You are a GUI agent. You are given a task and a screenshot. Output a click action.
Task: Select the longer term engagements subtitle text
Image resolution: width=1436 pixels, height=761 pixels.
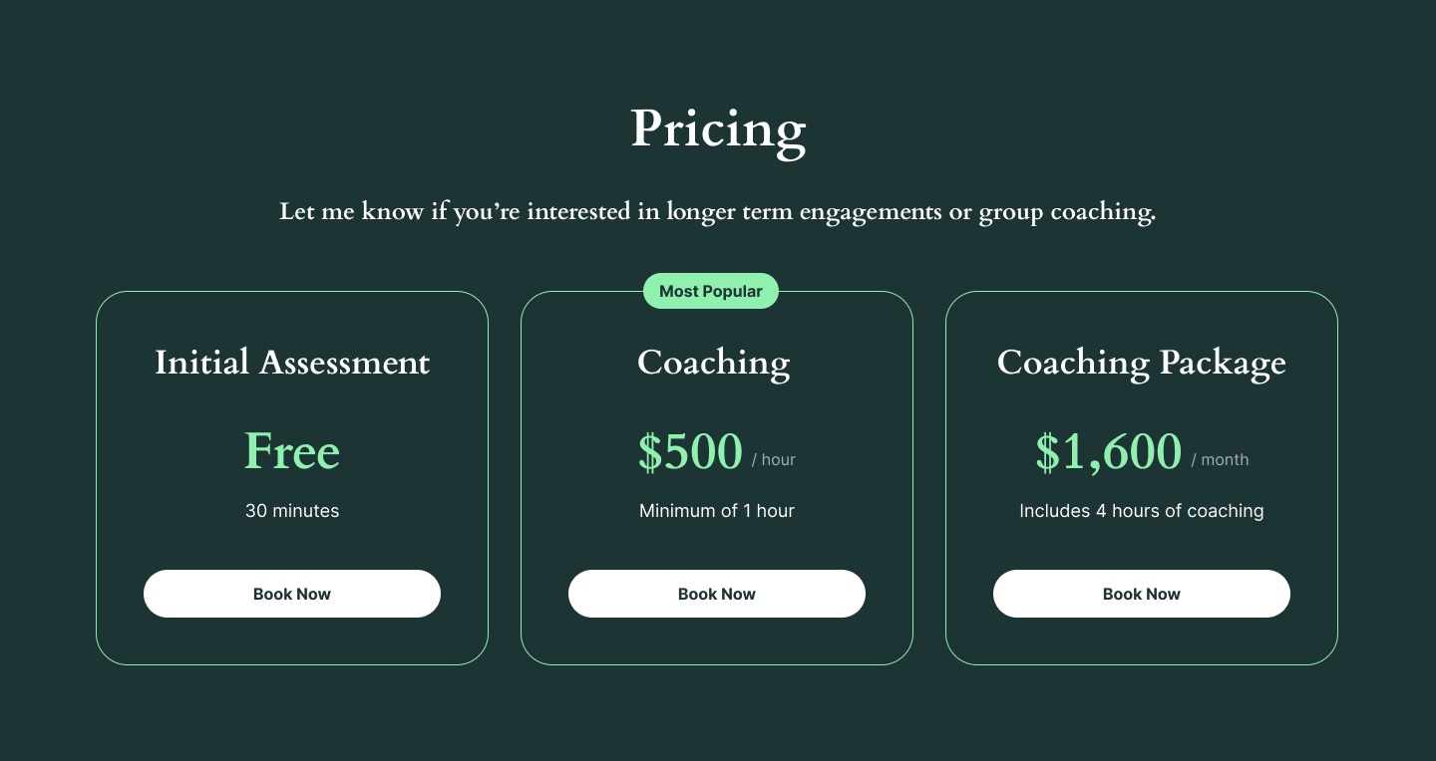[x=718, y=211]
